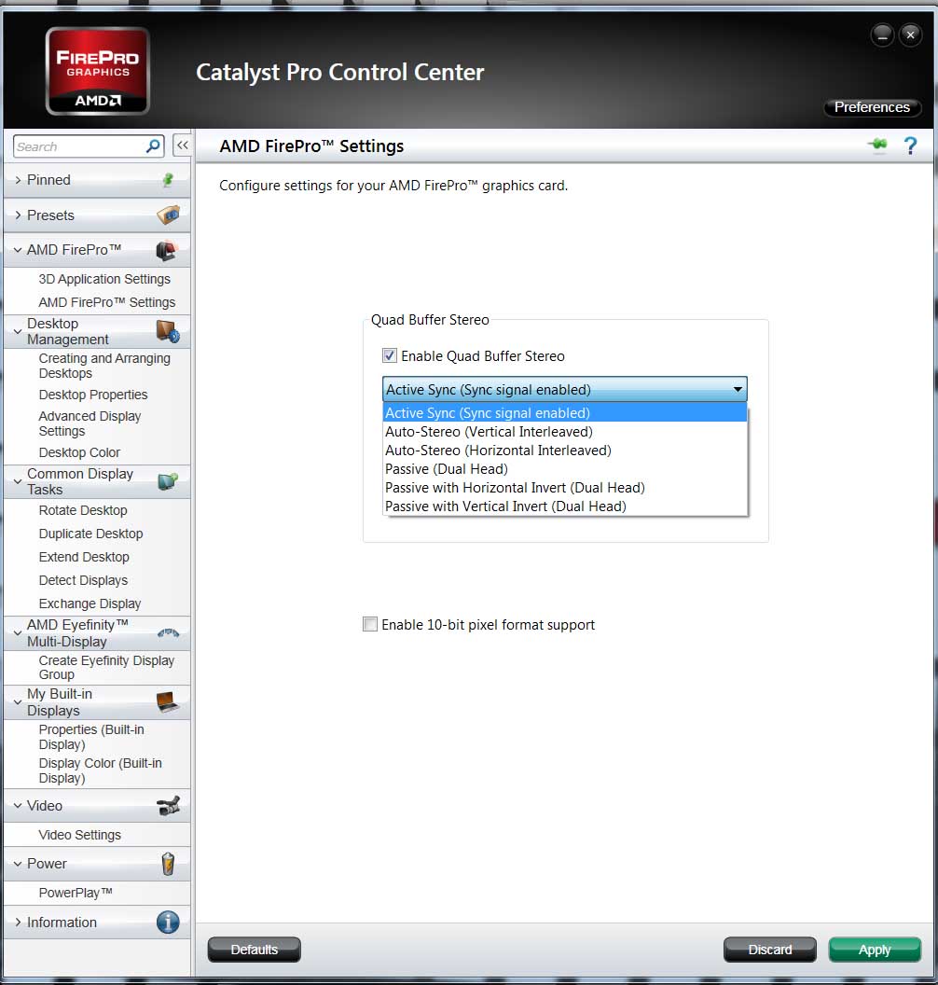This screenshot has width=938, height=985.
Task: Collapse the Desktop Management section
Action: [x=18, y=331]
